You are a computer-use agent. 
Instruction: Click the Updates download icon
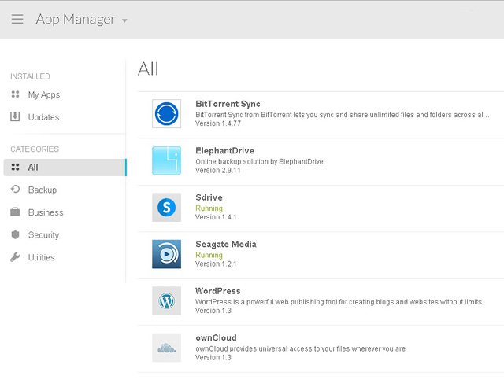click(x=15, y=117)
